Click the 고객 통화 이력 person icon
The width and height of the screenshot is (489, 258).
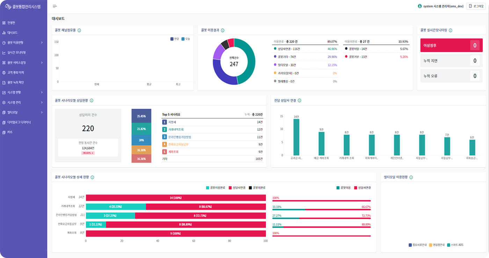(x=4, y=73)
